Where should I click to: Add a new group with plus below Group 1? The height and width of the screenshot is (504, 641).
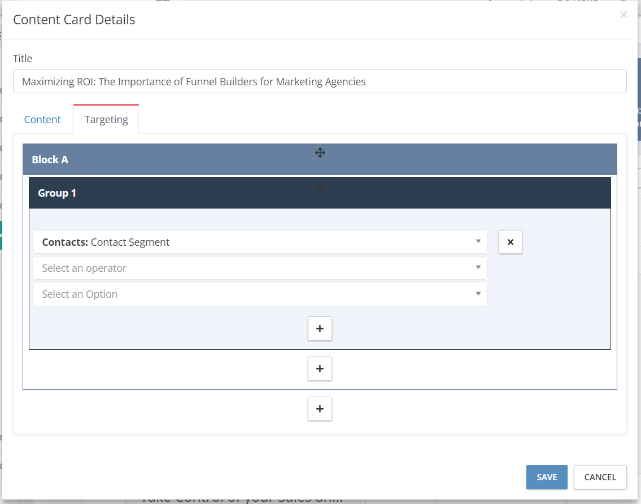click(x=320, y=368)
